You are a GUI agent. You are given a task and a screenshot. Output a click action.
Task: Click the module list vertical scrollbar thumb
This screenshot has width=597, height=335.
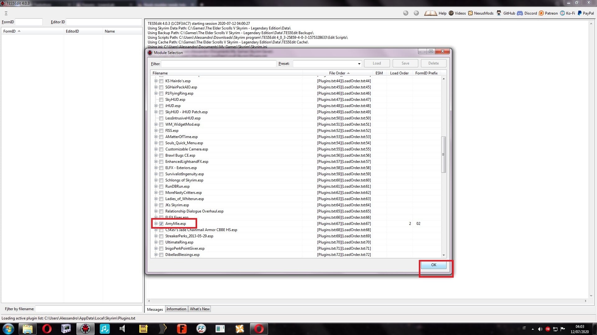(443, 154)
